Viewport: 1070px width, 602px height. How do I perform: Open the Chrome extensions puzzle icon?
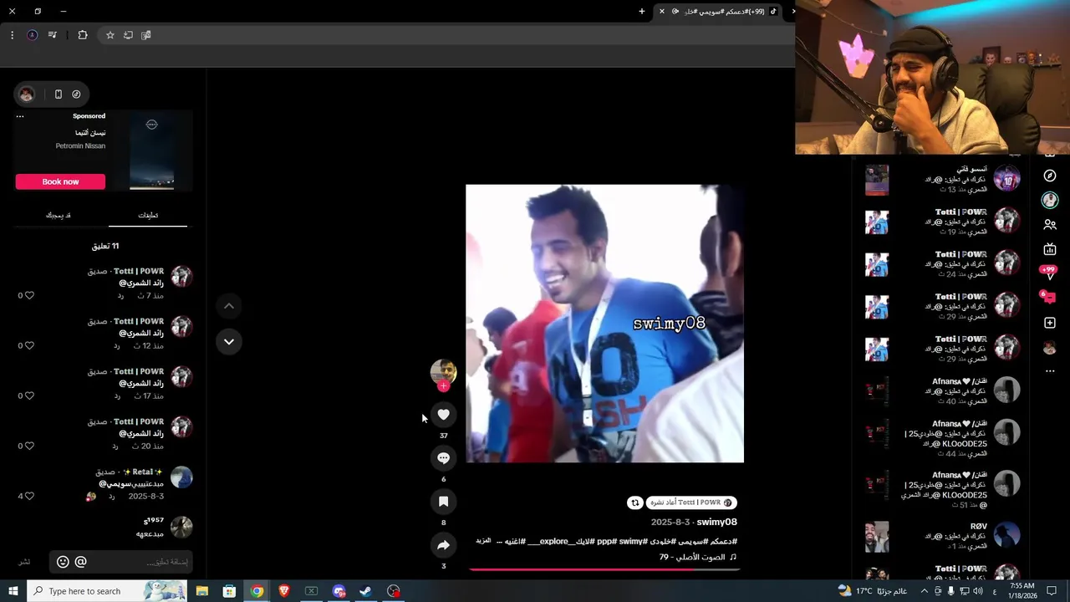[x=82, y=35]
